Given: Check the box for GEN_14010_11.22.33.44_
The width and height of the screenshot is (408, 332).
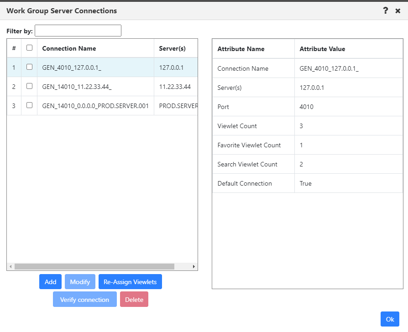Looking at the screenshot, I should coord(29,86).
